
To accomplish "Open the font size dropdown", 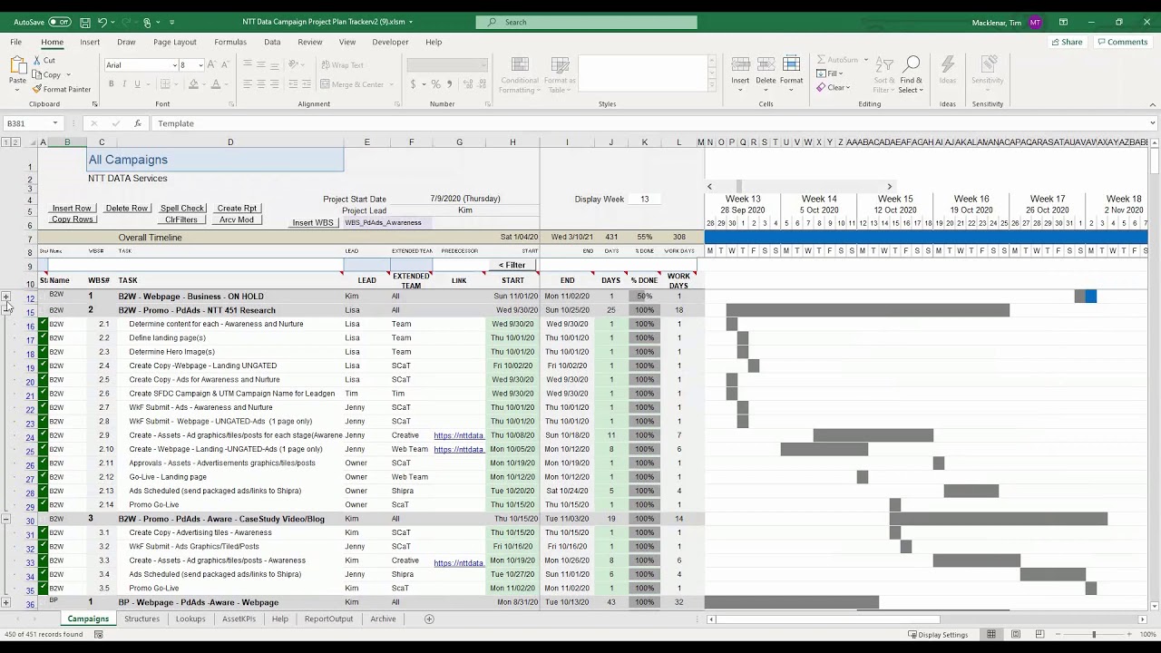I will click(x=200, y=65).
